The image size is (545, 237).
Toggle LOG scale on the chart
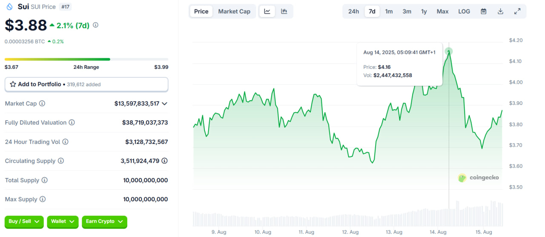coord(464,11)
